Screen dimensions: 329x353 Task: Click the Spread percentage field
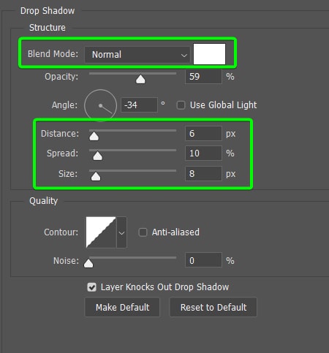(203, 153)
